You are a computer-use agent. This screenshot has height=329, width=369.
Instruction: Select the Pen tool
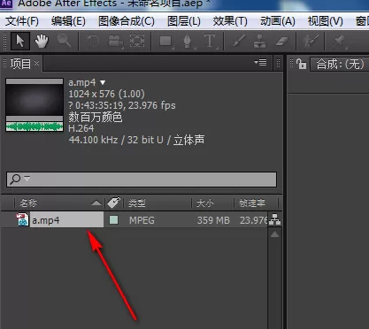tap(188, 42)
